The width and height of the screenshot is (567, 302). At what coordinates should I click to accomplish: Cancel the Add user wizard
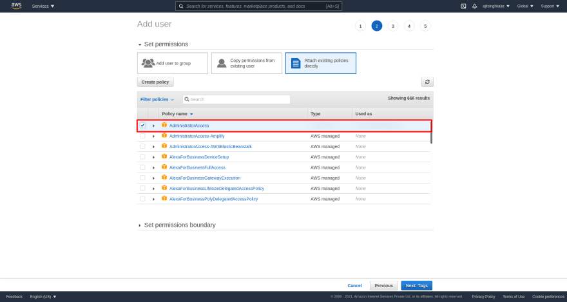pos(354,285)
